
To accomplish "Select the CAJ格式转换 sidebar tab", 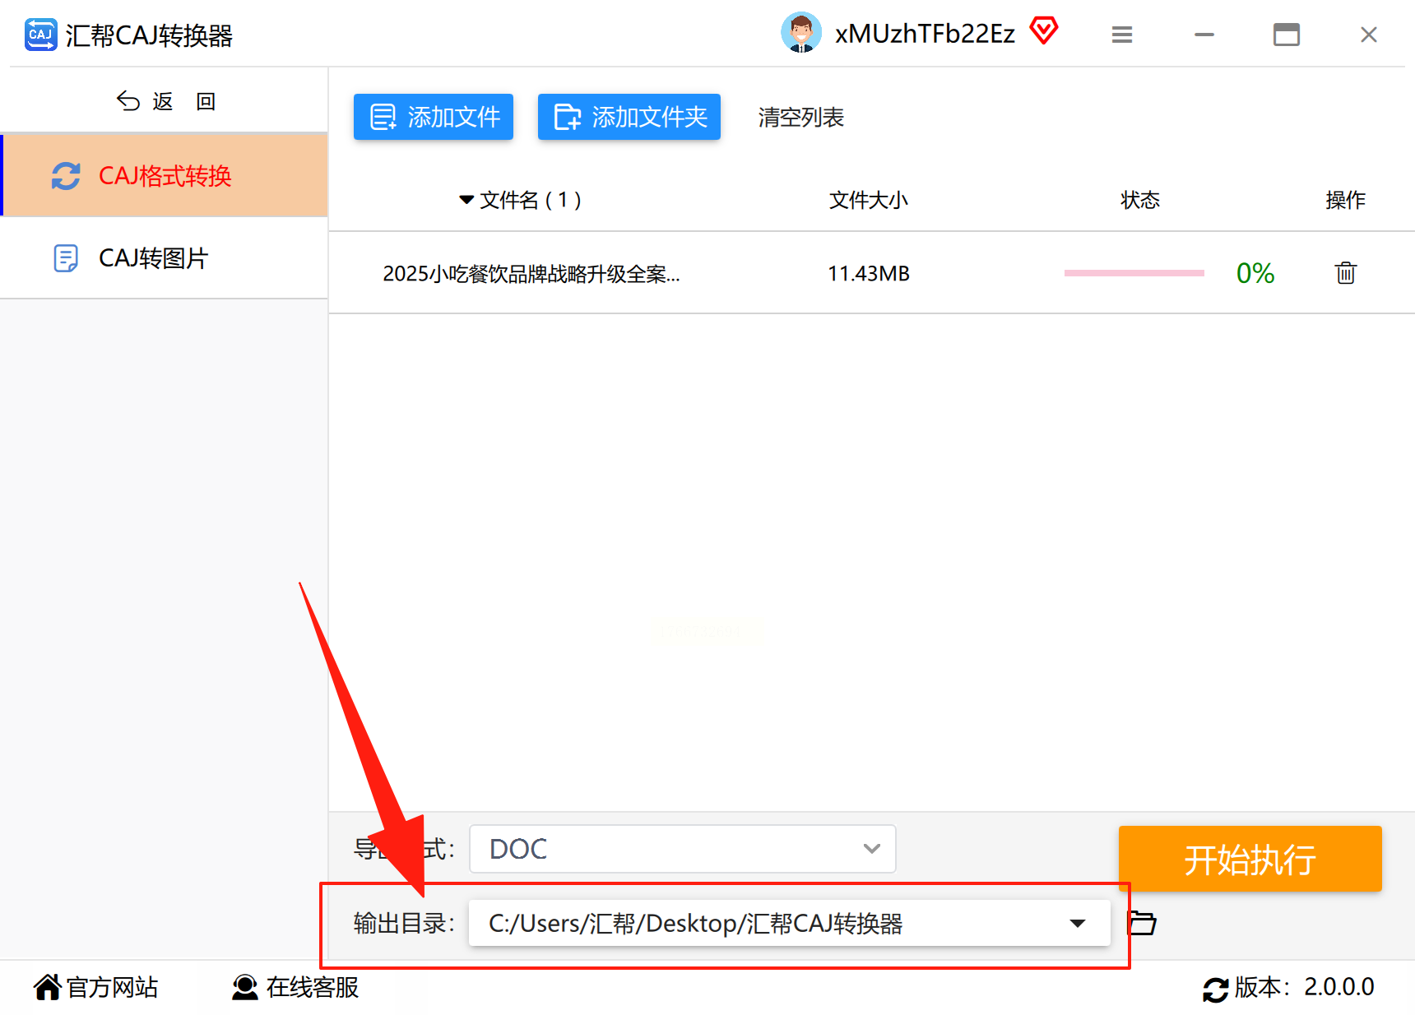I will coord(165,175).
